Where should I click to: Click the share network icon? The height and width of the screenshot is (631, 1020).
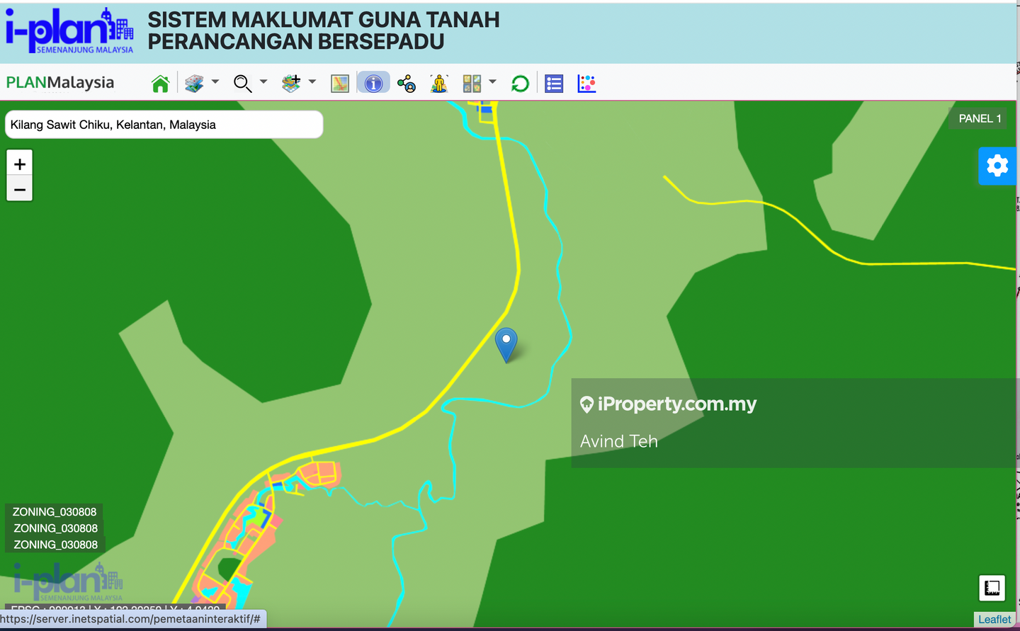coord(407,84)
